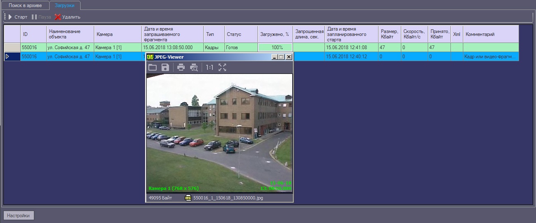This screenshot has height=223, width=536.
Task: Print the viewed JPEG image
Action: tap(181, 67)
